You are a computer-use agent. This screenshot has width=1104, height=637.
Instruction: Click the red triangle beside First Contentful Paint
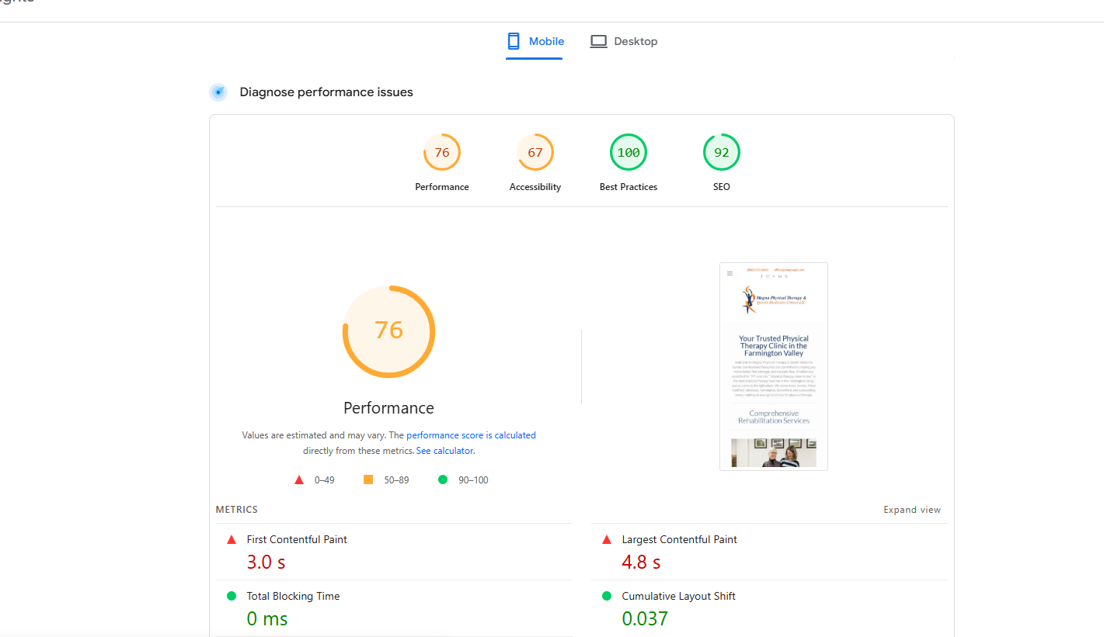231,539
